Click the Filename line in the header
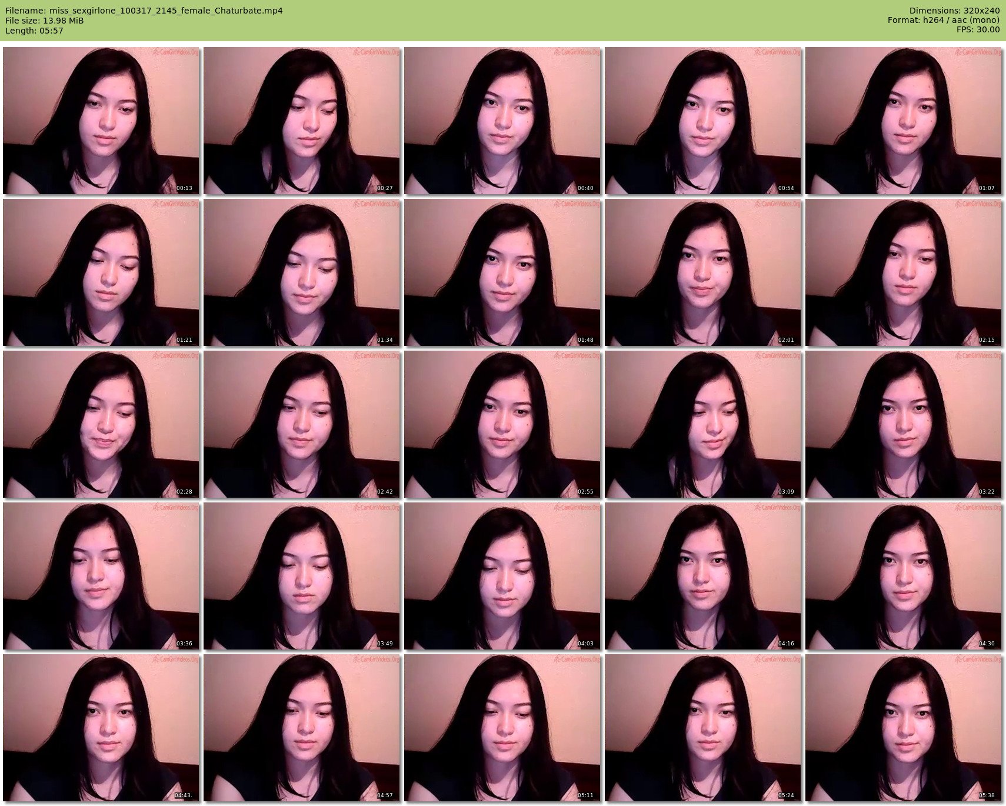The image size is (1006, 806). click(144, 11)
